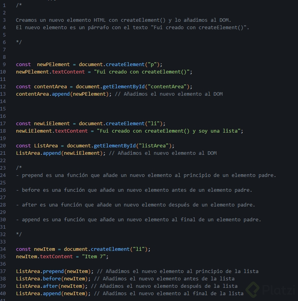
Task: Click the before method call on line 38
Action: 52,279
